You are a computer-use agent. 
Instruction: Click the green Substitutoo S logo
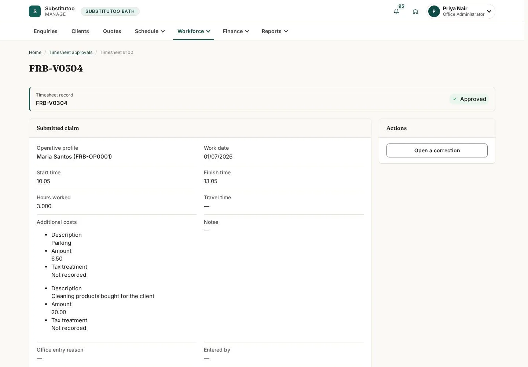coord(35,11)
